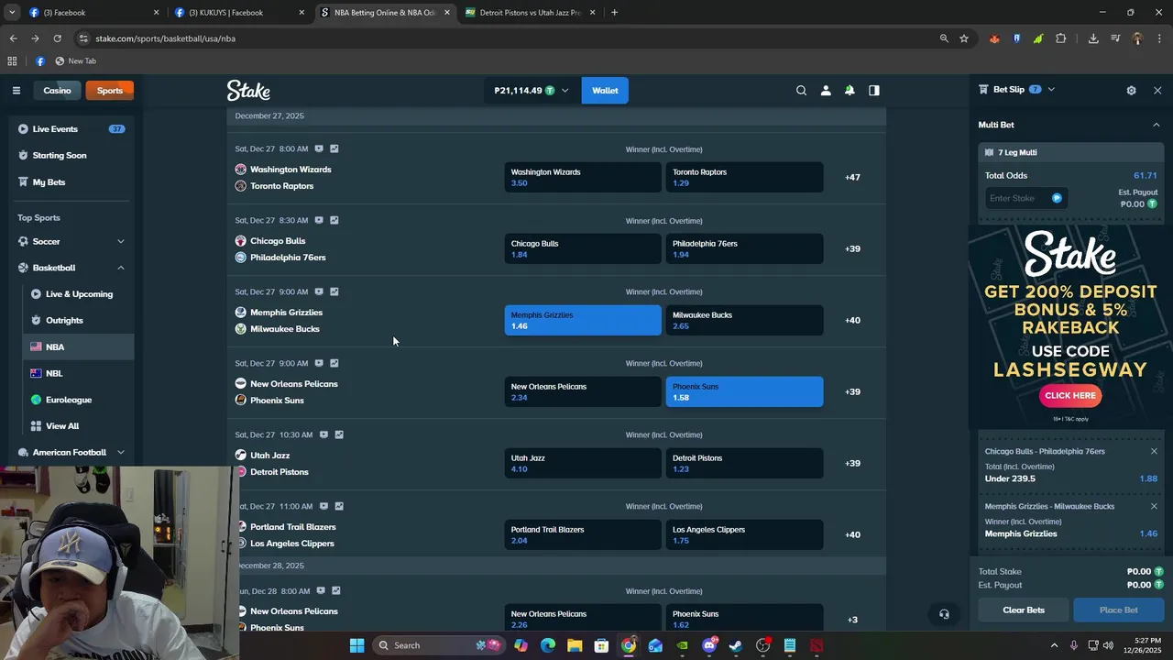Image resolution: width=1173 pixels, height=660 pixels.
Task: Click the Place Bet button
Action: 1118,610
